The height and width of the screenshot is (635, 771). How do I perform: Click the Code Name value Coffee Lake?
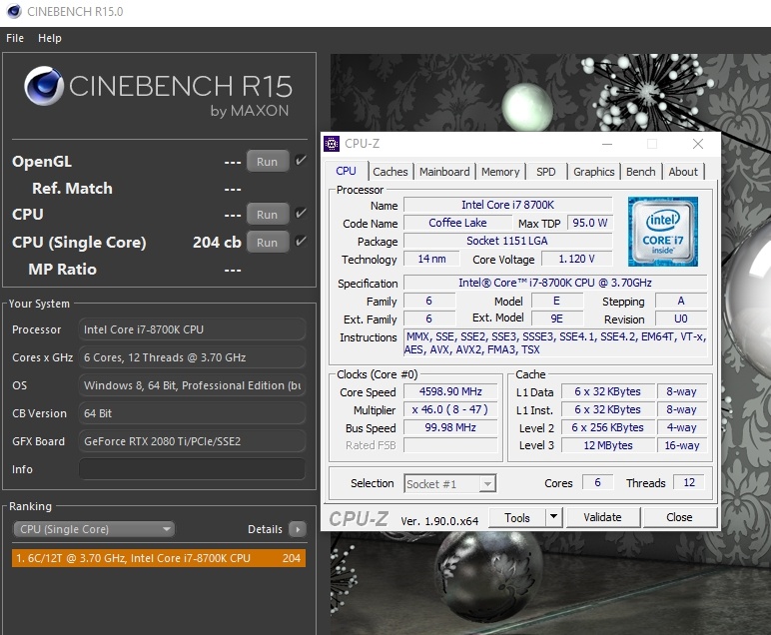coord(457,223)
